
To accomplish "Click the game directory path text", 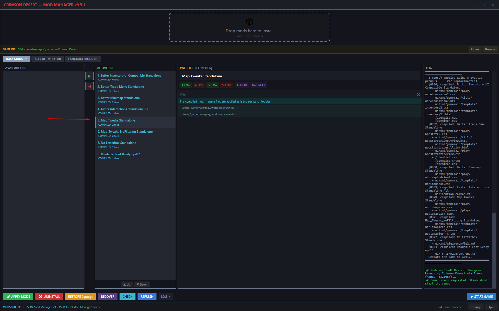I will click(48, 49).
